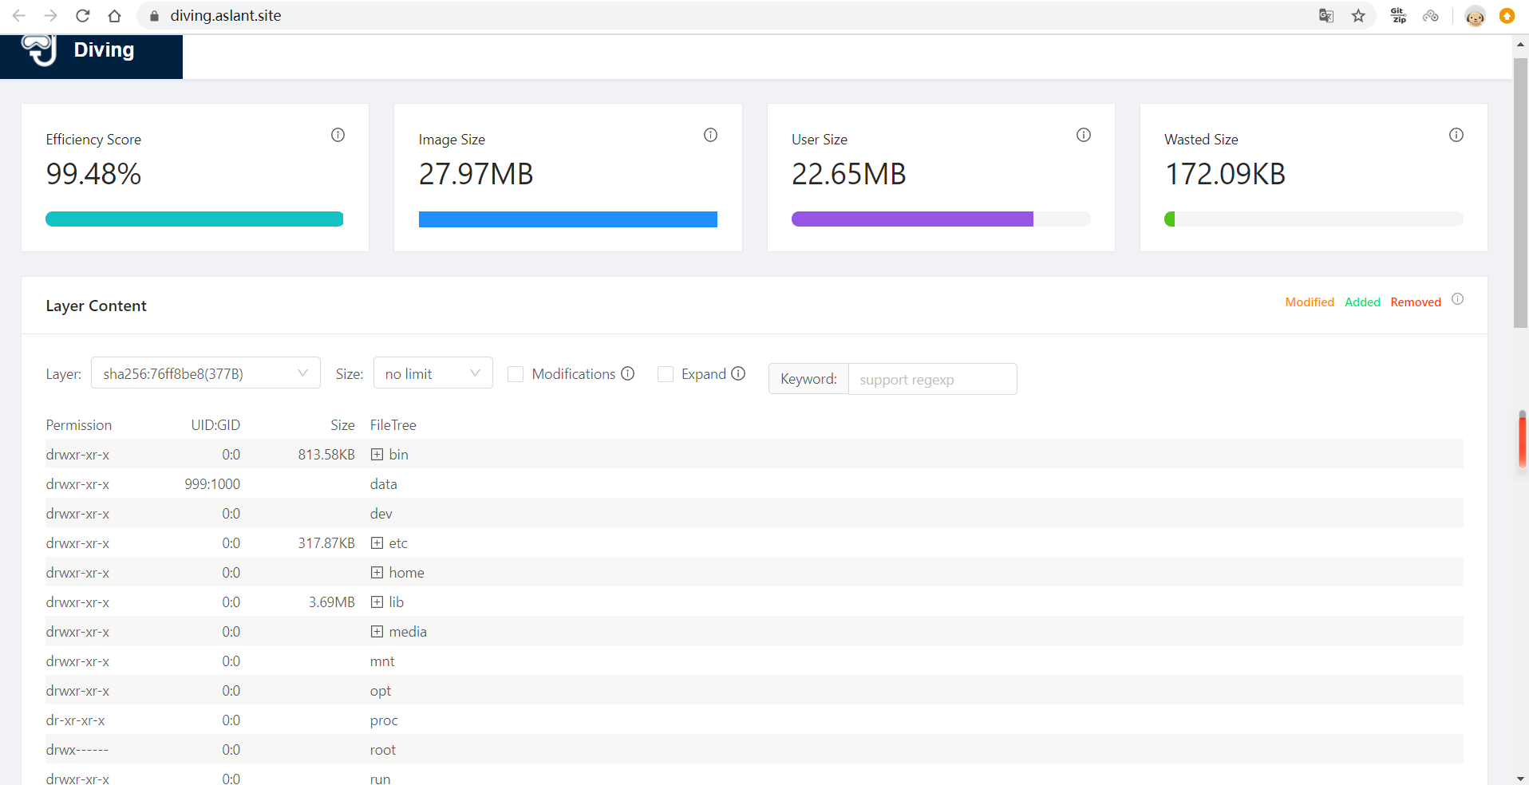Click the Modifications help info icon

[628, 373]
